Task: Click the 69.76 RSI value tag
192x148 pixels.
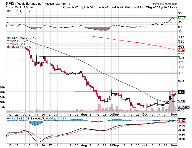Action: coord(182,18)
